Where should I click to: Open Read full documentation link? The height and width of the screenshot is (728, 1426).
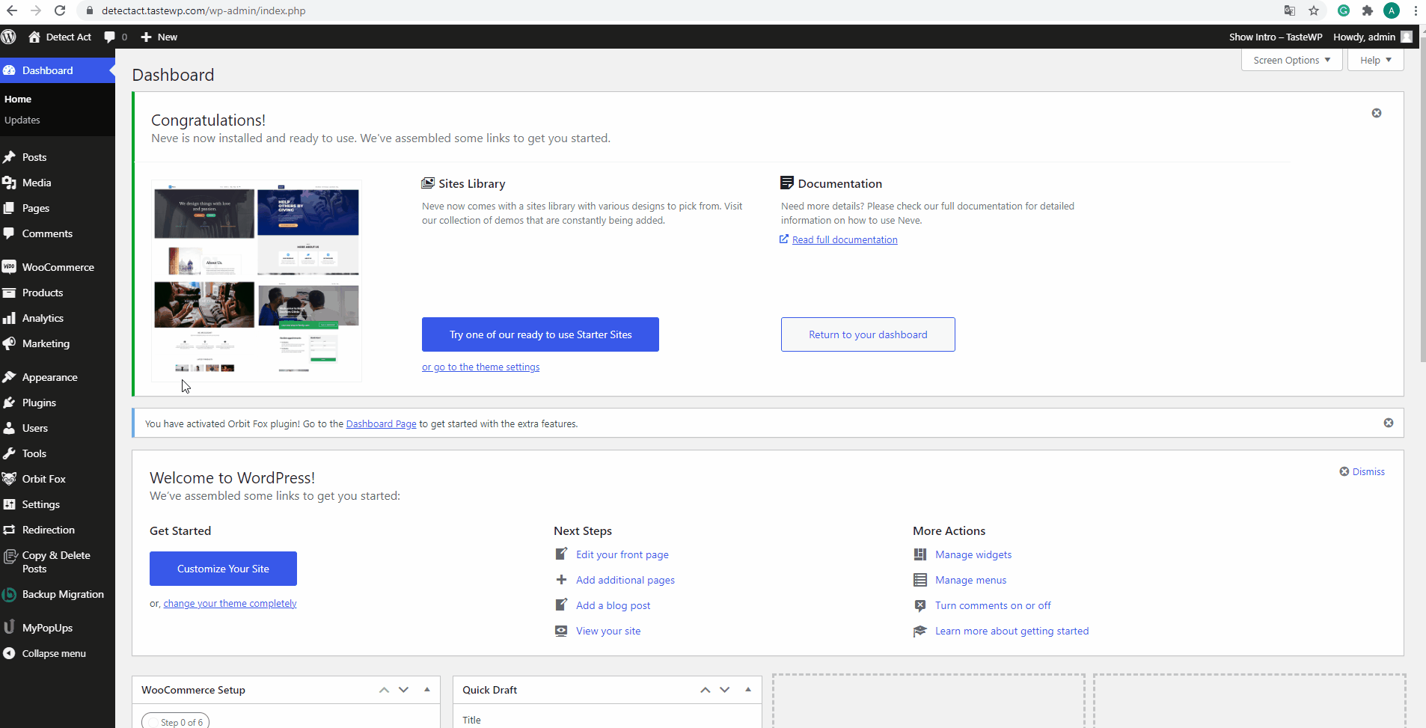pyautogui.click(x=845, y=239)
